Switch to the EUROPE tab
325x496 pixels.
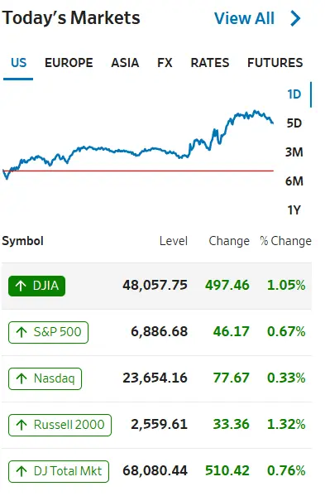point(69,63)
